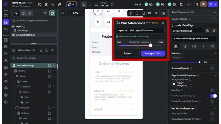Collapse Page (Scaffold) Properties section
Screen dimensions: 221x124
215,75
